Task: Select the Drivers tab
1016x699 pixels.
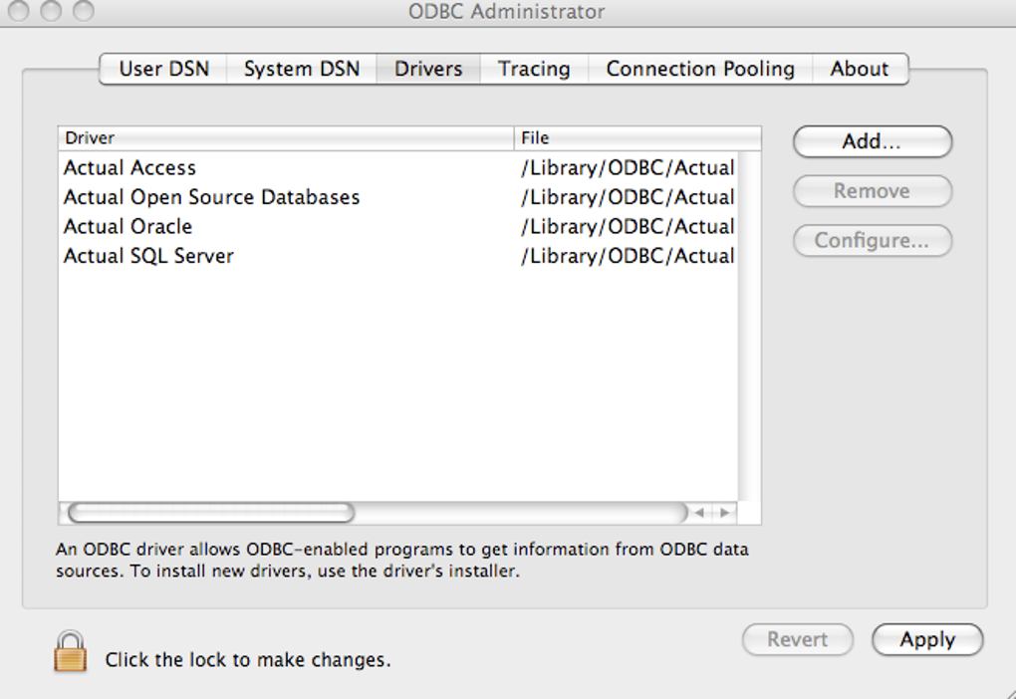Action: tap(428, 69)
